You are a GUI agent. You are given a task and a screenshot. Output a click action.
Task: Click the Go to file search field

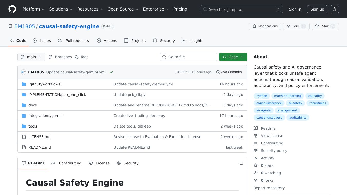(x=188, y=57)
